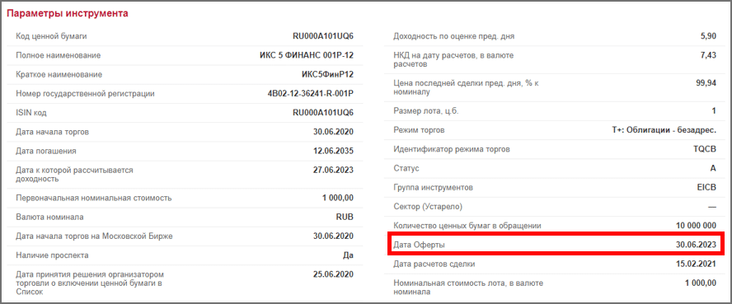
Task: Click RU000A101UQ6 in the 'Код ценной бумаги' row
Action: [323, 36]
